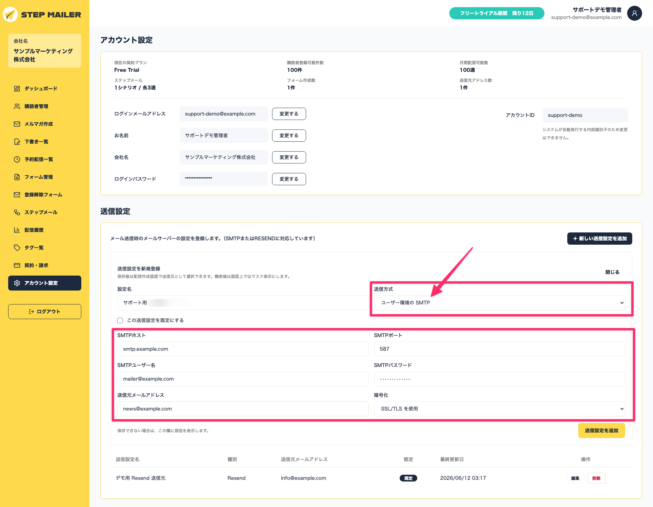Click the ステップメール flow icon
653x507 pixels.
(x=17, y=212)
